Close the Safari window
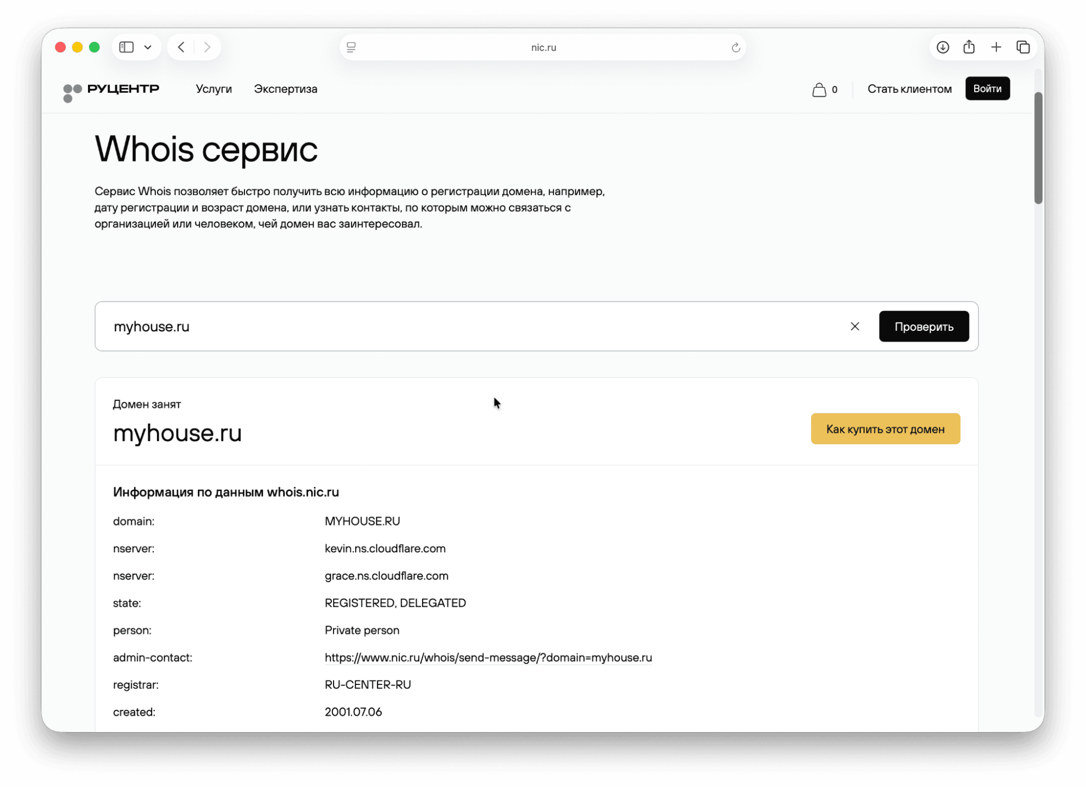The image size is (1086, 787). click(60, 47)
